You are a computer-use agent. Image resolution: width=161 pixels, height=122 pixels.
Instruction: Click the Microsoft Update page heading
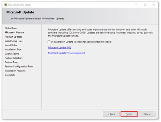(x=20, y=12)
